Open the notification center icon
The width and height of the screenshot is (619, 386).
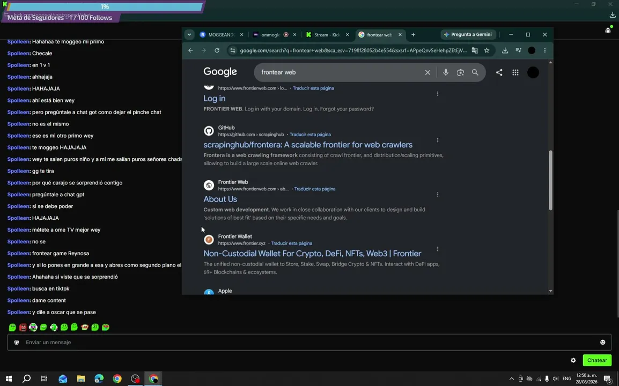pyautogui.click(x=608, y=379)
